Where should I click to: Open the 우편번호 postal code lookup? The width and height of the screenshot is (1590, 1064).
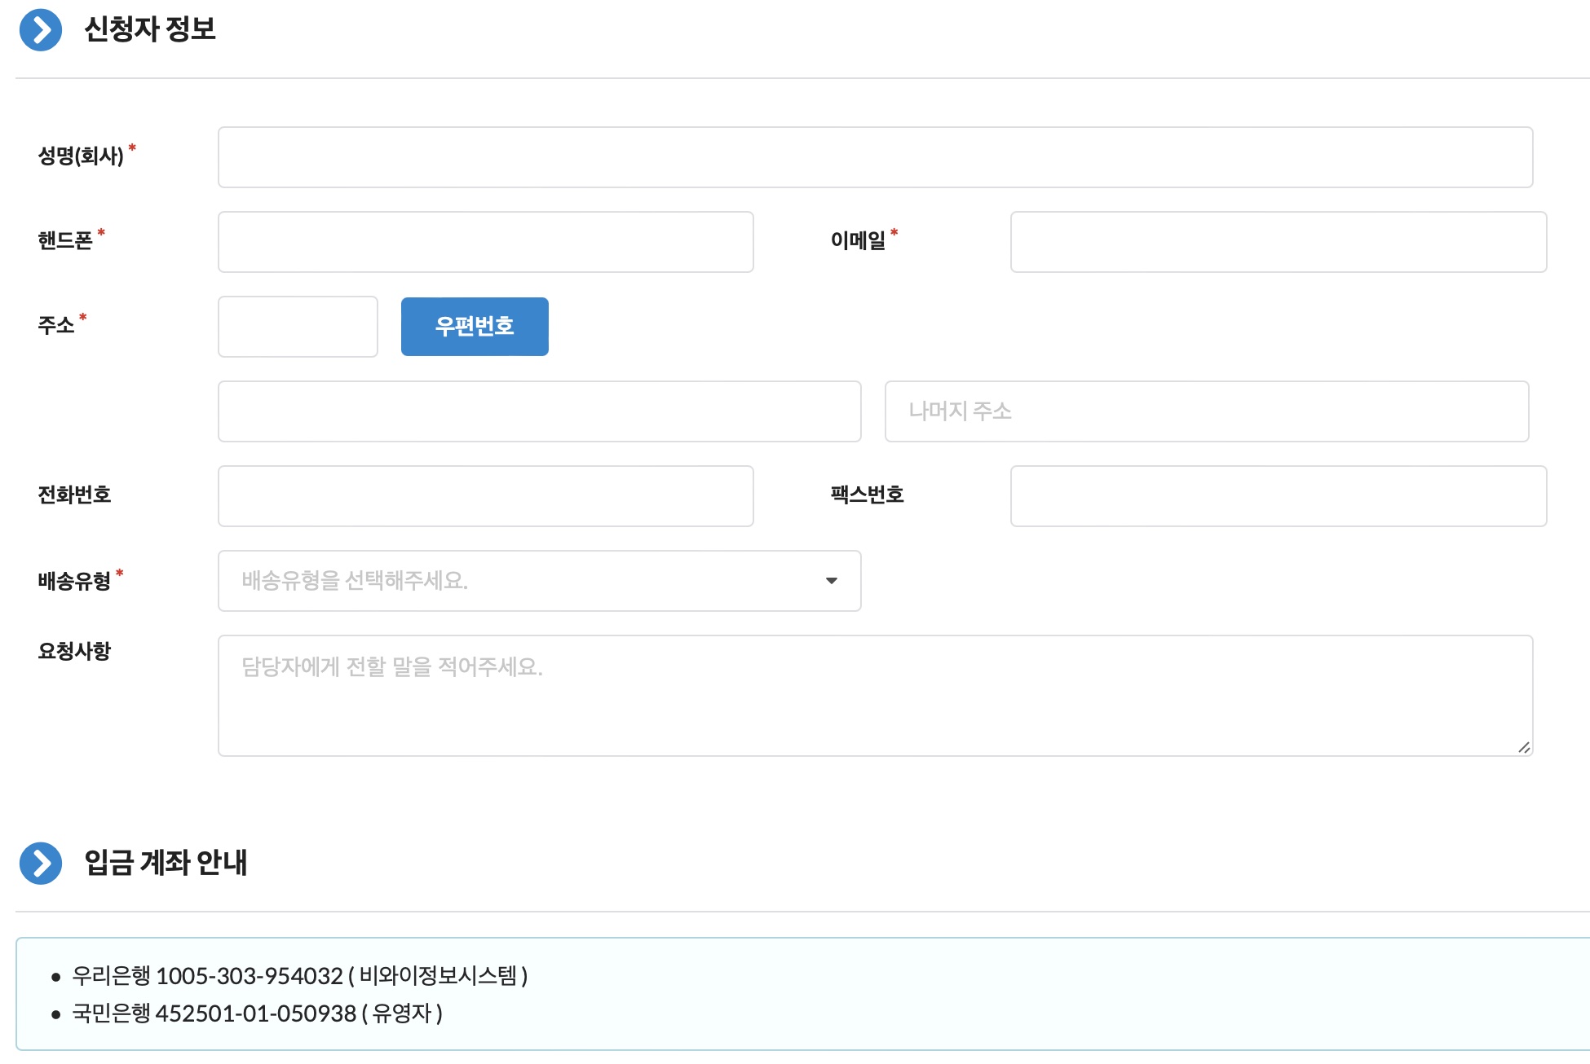474,326
